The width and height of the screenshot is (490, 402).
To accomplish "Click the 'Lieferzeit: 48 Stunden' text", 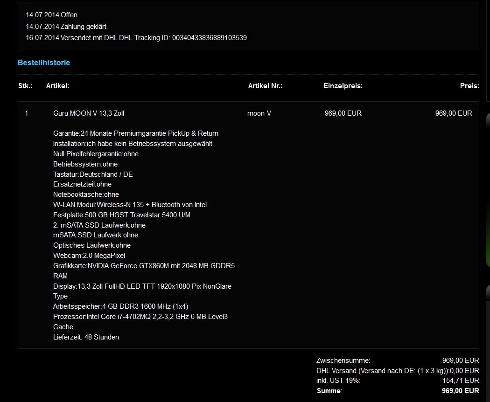I will 86,337.
